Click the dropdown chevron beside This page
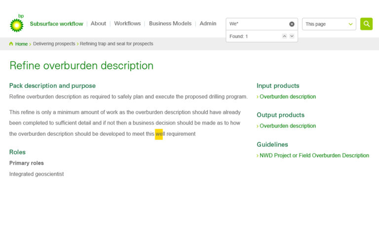379x239 pixels. pos(350,24)
